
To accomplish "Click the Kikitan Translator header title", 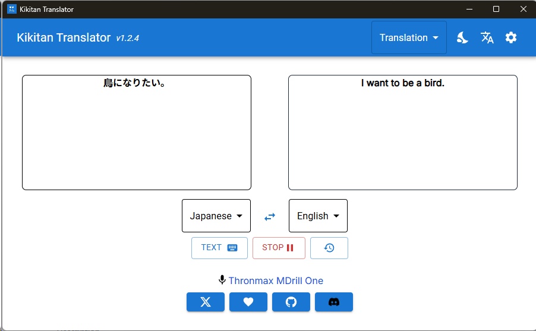I will pyautogui.click(x=64, y=37).
